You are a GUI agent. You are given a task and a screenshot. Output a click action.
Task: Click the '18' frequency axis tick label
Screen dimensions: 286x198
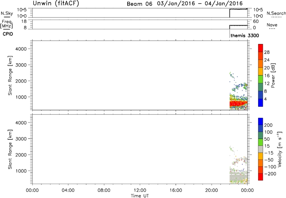(24, 21)
